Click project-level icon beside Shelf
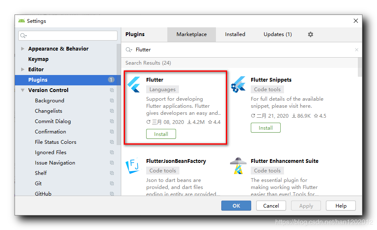 (x=112, y=173)
